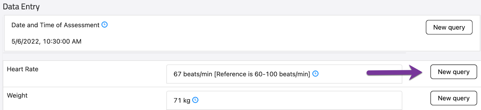Image resolution: width=481 pixels, height=110 pixels.
Task: Click the Date and Time of Assessment label
Action: coord(55,25)
